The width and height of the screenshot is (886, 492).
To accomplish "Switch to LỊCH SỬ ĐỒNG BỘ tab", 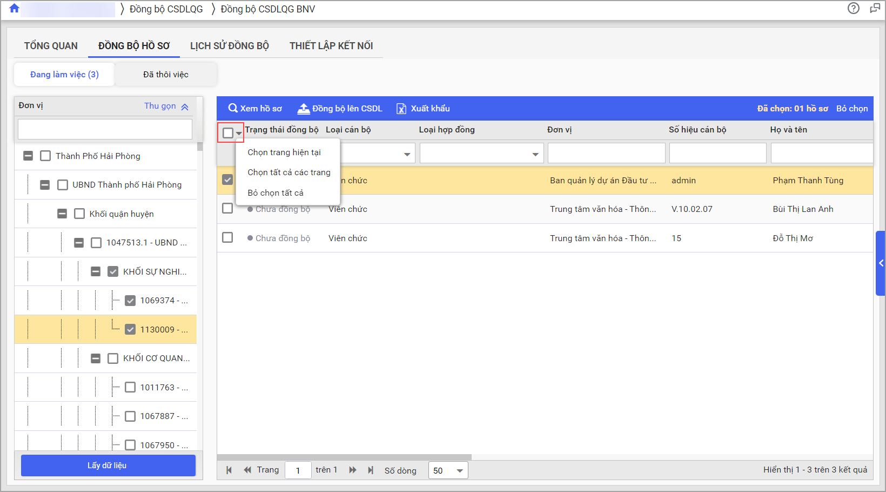I will (230, 46).
